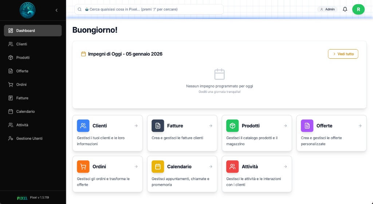Screen dimensions: 373x204
Task: Collapse the sidebar with the chevron
Action: pos(56,10)
